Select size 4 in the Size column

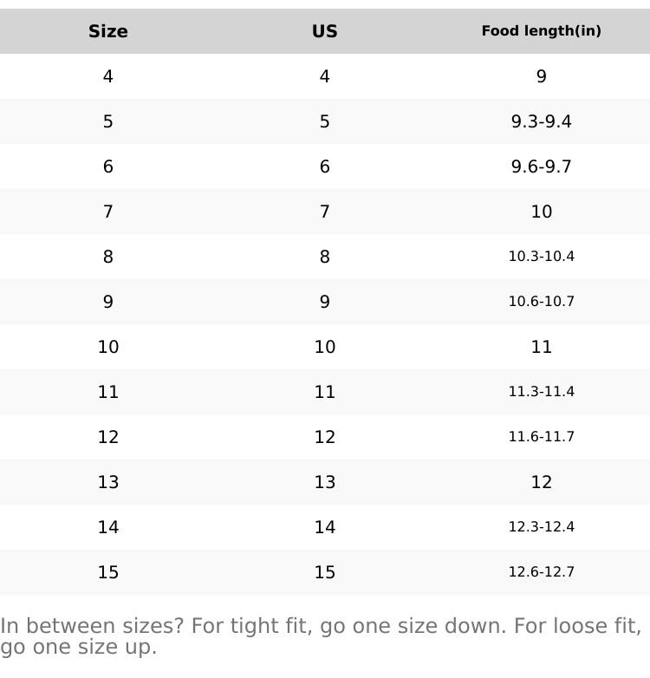108,76
